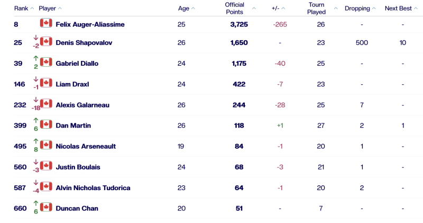
Task: Click Denis Shapovalov's 1,650 official points
Action: (x=239, y=42)
